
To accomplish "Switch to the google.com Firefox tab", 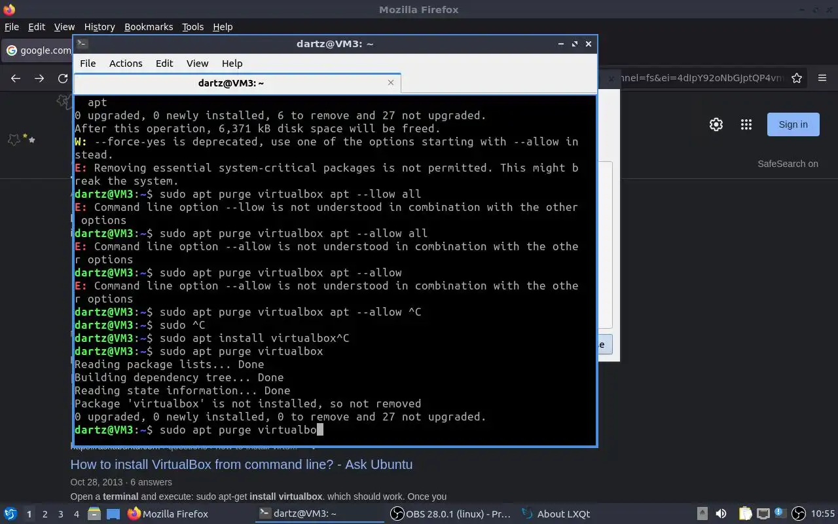I will [x=37, y=50].
